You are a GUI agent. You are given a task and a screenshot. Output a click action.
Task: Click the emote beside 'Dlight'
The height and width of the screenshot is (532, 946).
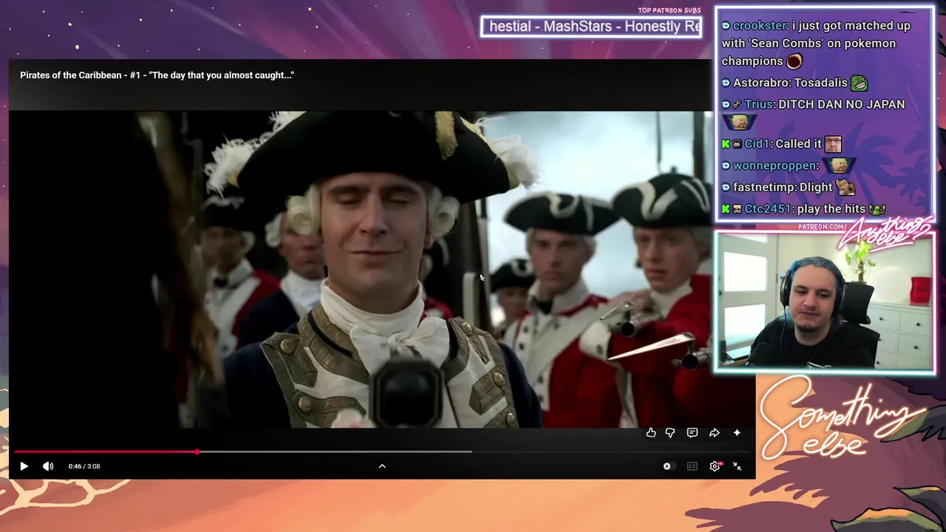(x=845, y=187)
